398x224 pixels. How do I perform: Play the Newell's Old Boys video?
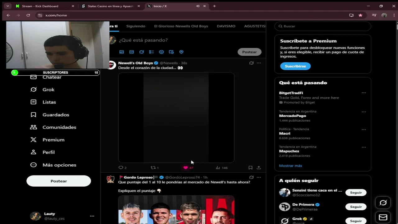point(176,118)
